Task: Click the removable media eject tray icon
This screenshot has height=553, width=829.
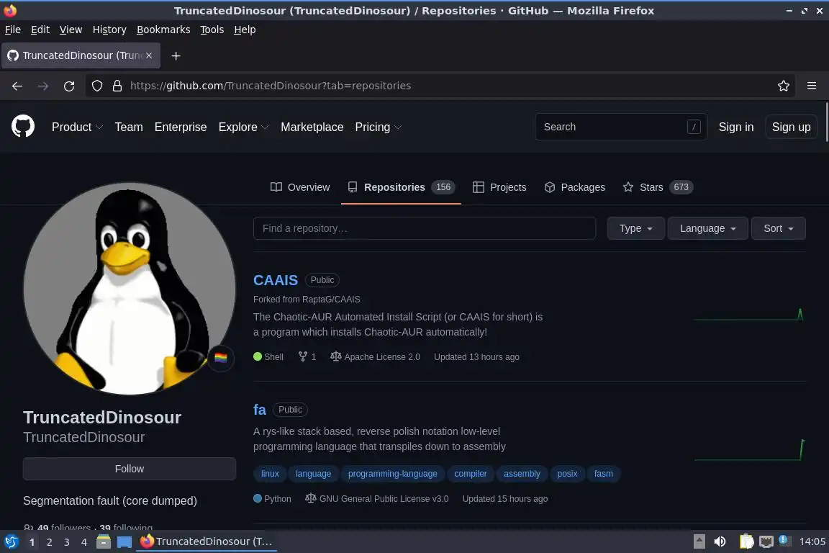Action: click(x=699, y=541)
